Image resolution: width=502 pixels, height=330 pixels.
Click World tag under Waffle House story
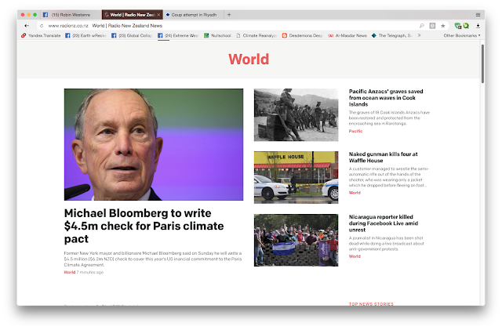355,192
